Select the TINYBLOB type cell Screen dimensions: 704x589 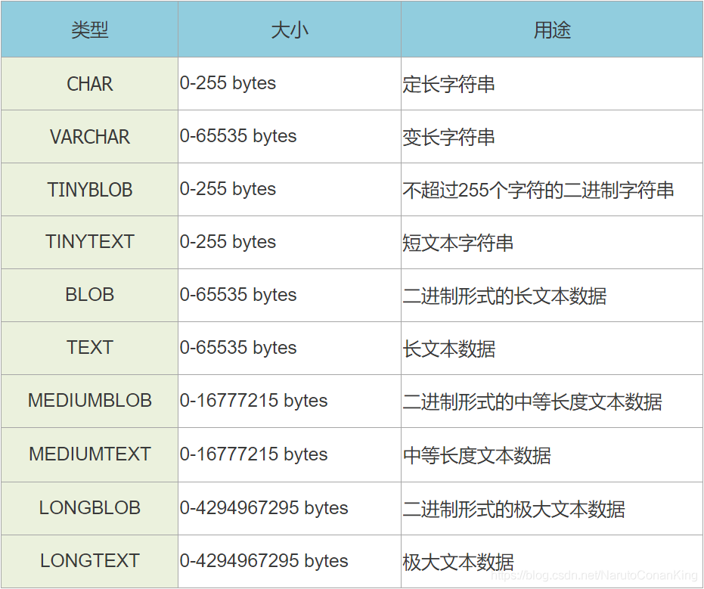90,190
